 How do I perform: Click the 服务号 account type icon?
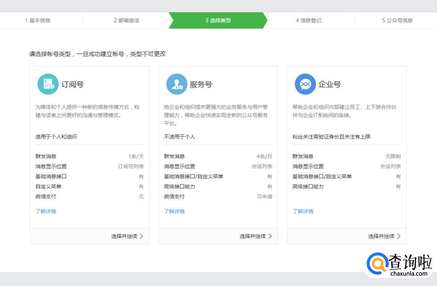177,84
